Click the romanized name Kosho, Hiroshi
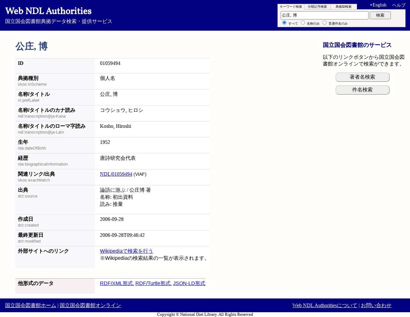The image size is (410, 317). point(116,126)
